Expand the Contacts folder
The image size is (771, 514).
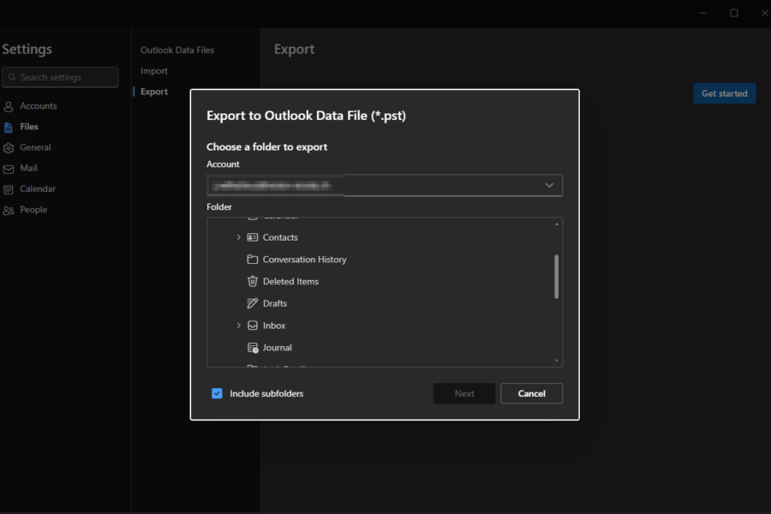[x=238, y=237]
